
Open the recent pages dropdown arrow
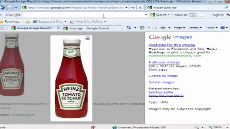point(16,8)
